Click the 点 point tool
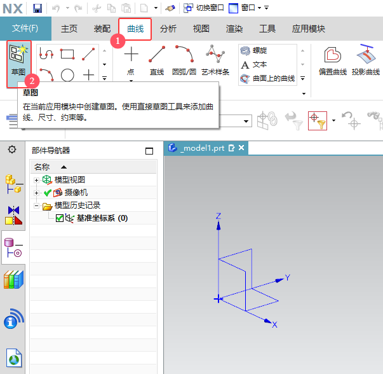 [x=131, y=61]
